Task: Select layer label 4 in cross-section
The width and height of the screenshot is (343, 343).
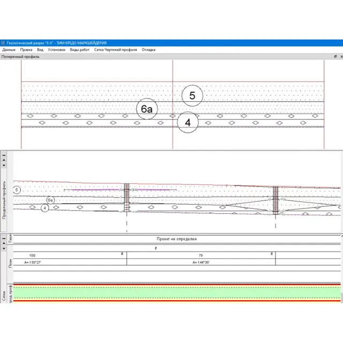Action: click(188, 123)
